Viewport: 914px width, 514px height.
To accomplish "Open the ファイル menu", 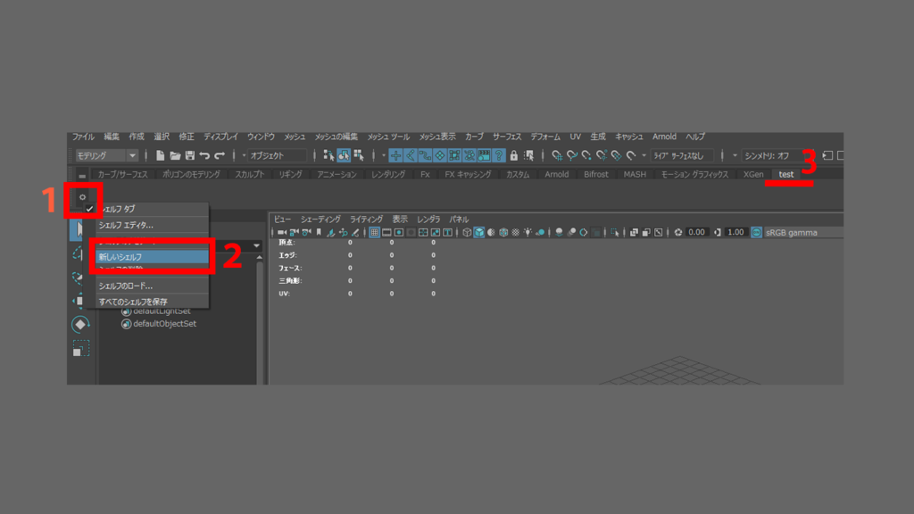I will point(83,137).
